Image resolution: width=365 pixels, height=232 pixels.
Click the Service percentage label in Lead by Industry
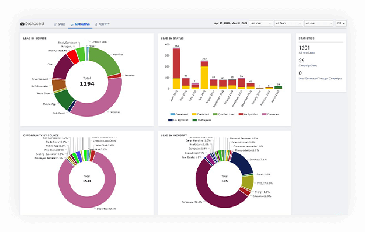point(258,160)
